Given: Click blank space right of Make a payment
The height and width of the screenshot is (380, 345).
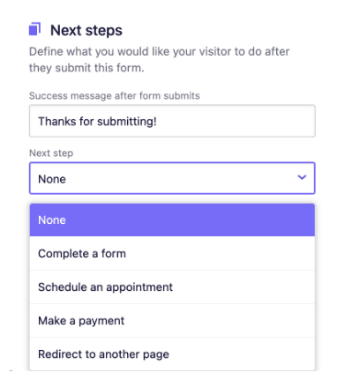Looking at the screenshot, I should coord(219,320).
